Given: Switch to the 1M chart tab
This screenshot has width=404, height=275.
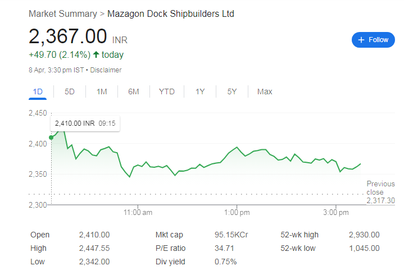Looking at the screenshot, I should click(102, 91).
